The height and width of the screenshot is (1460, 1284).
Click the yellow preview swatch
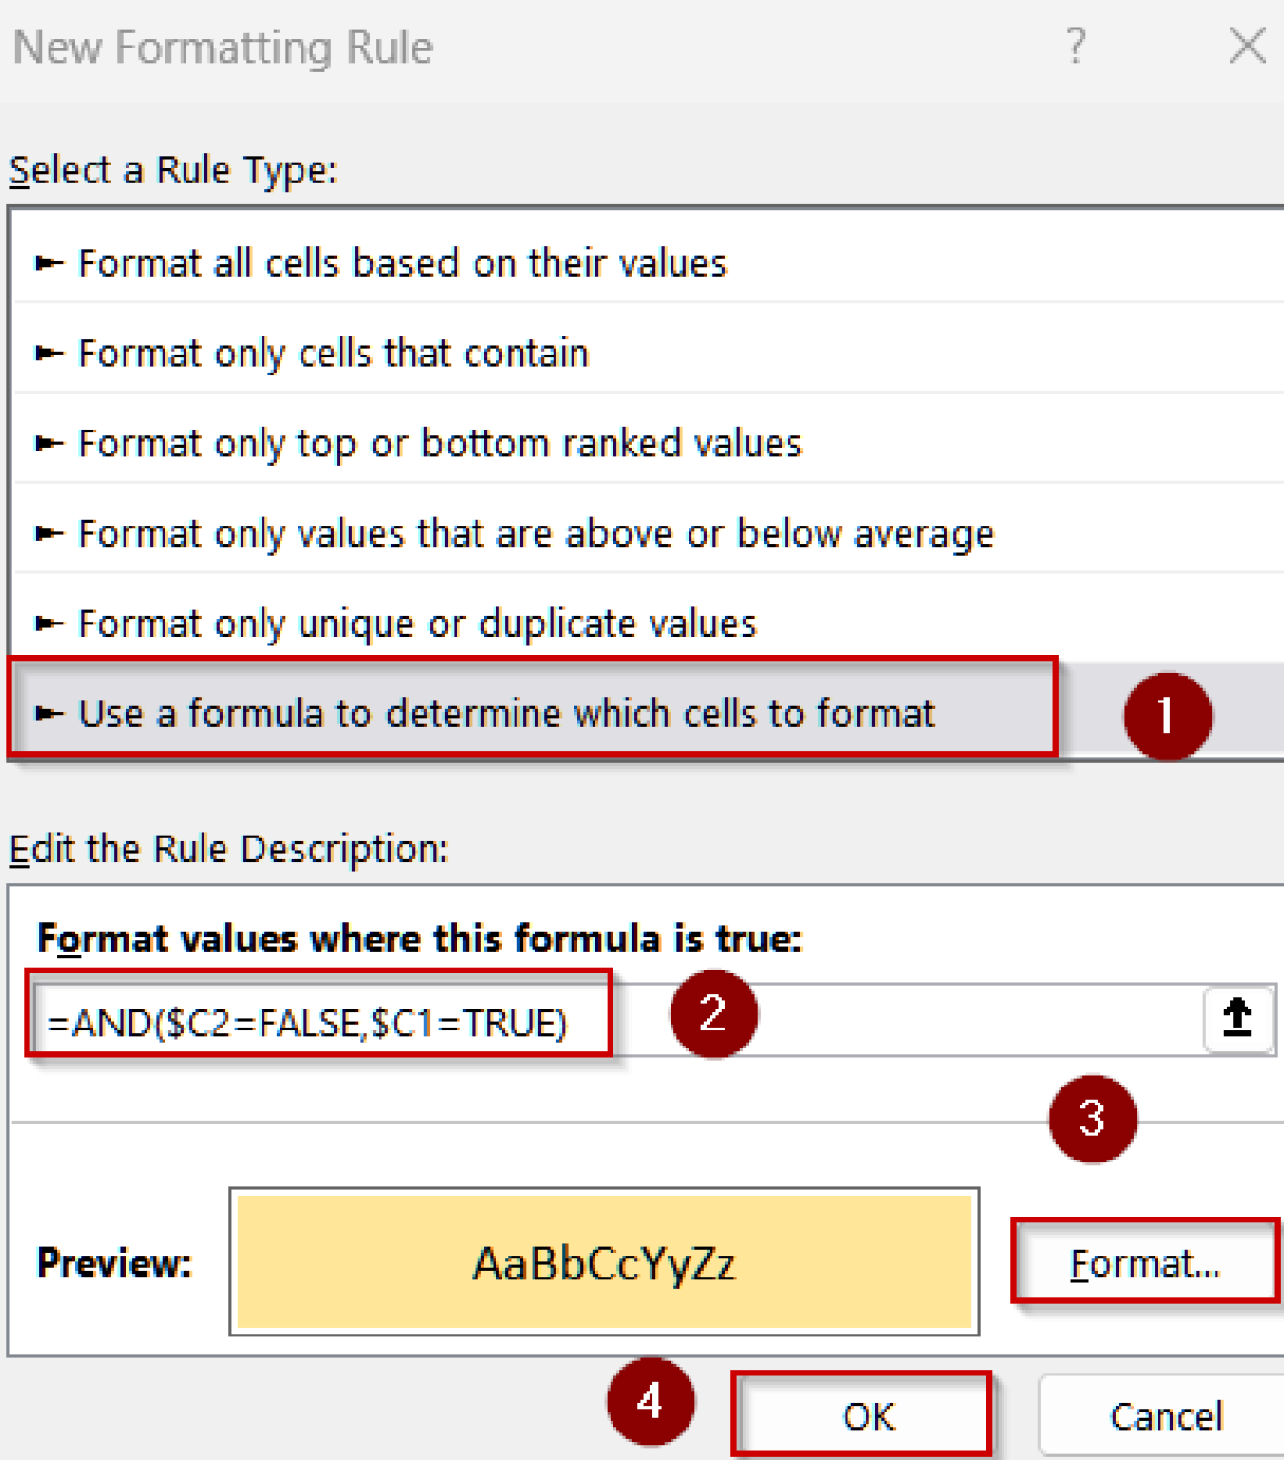[x=604, y=1262]
